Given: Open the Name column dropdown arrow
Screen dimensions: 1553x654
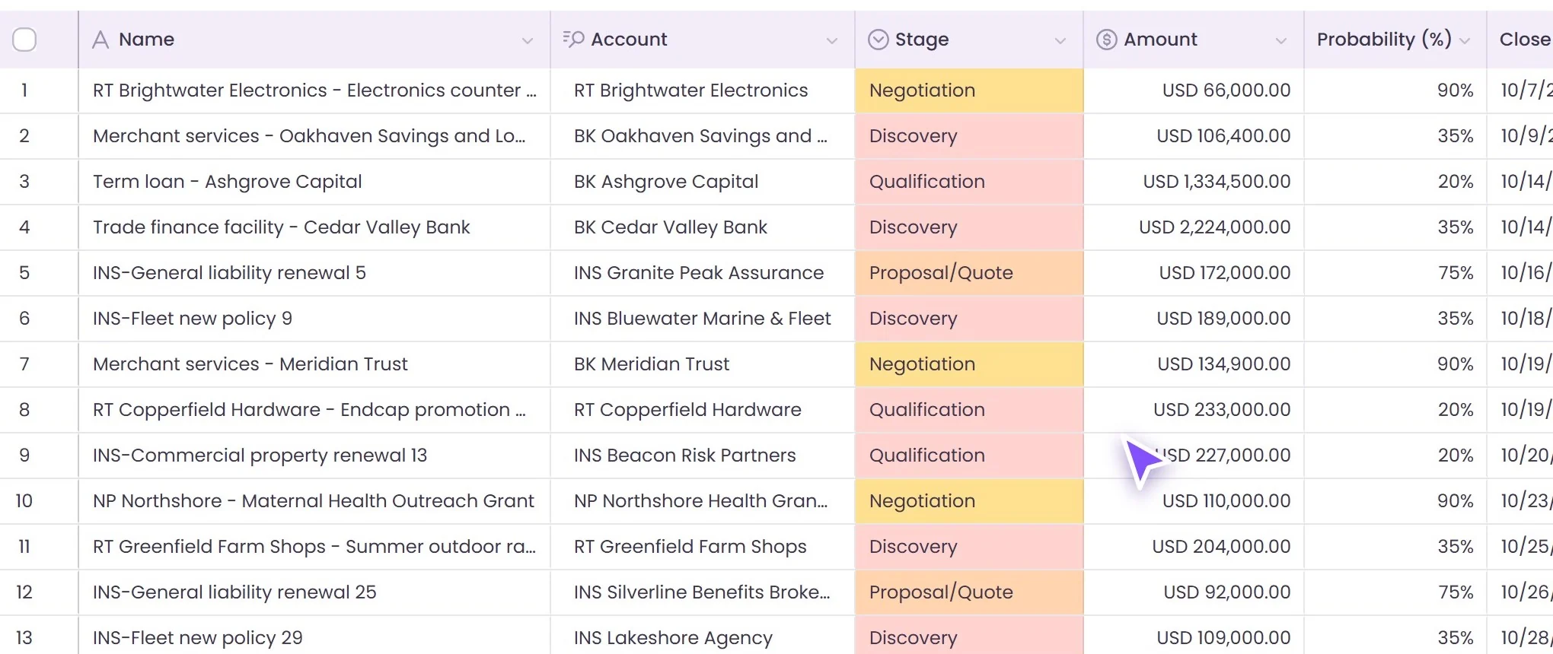Looking at the screenshot, I should pyautogui.click(x=528, y=41).
